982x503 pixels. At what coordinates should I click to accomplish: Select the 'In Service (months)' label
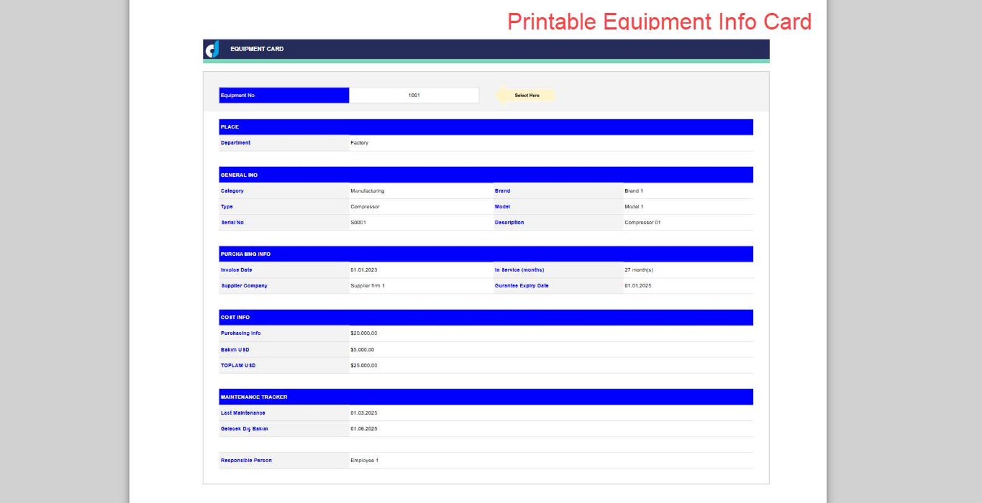[x=519, y=270]
